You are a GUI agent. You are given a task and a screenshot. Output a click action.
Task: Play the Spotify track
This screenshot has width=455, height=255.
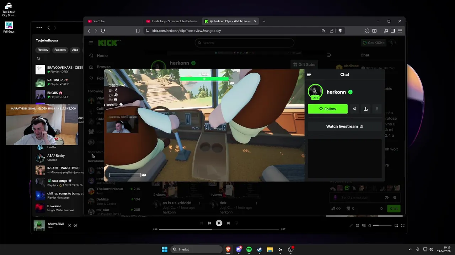(219, 223)
